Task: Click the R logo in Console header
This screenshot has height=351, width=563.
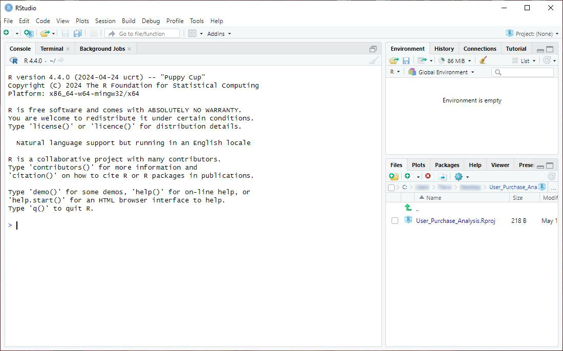Action: pos(14,60)
